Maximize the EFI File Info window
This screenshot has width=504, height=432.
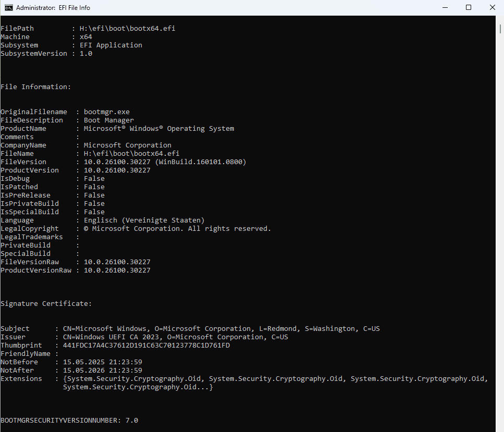click(x=469, y=7)
